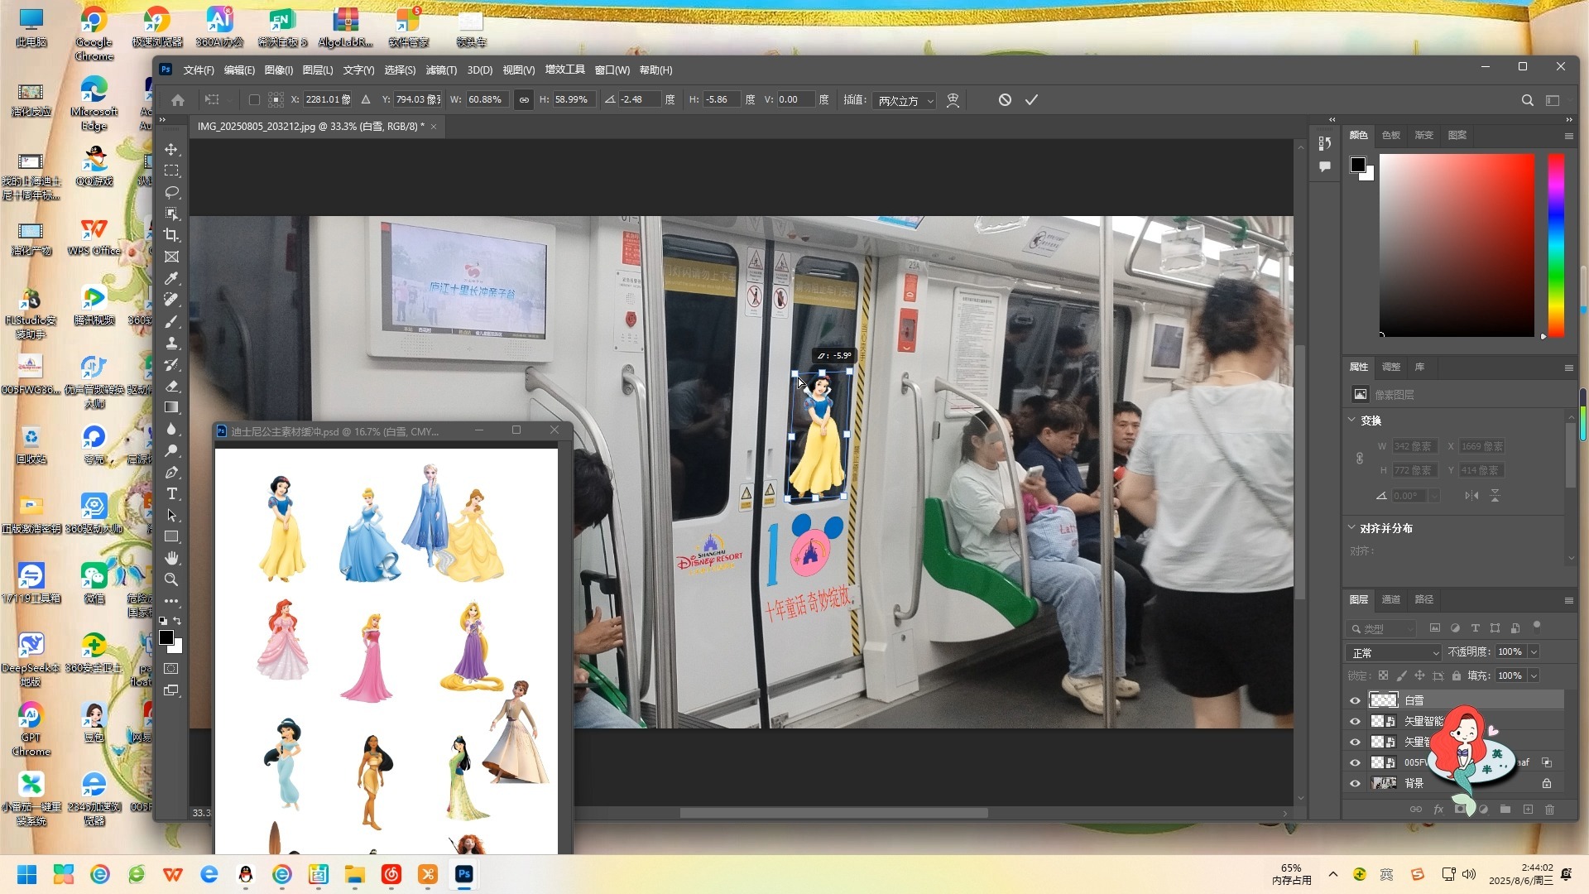Image resolution: width=1589 pixels, height=894 pixels.
Task: Lock all attributes with padlock icon
Action: 1457,675
